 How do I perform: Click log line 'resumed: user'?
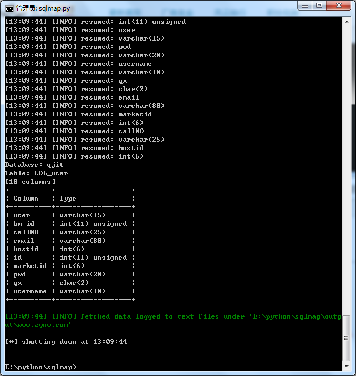coord(70,30)
